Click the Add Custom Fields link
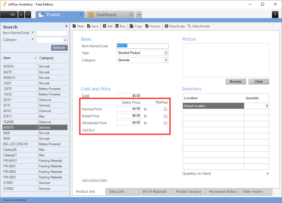This screenshot has height=203, width=282. coord(94,180)
